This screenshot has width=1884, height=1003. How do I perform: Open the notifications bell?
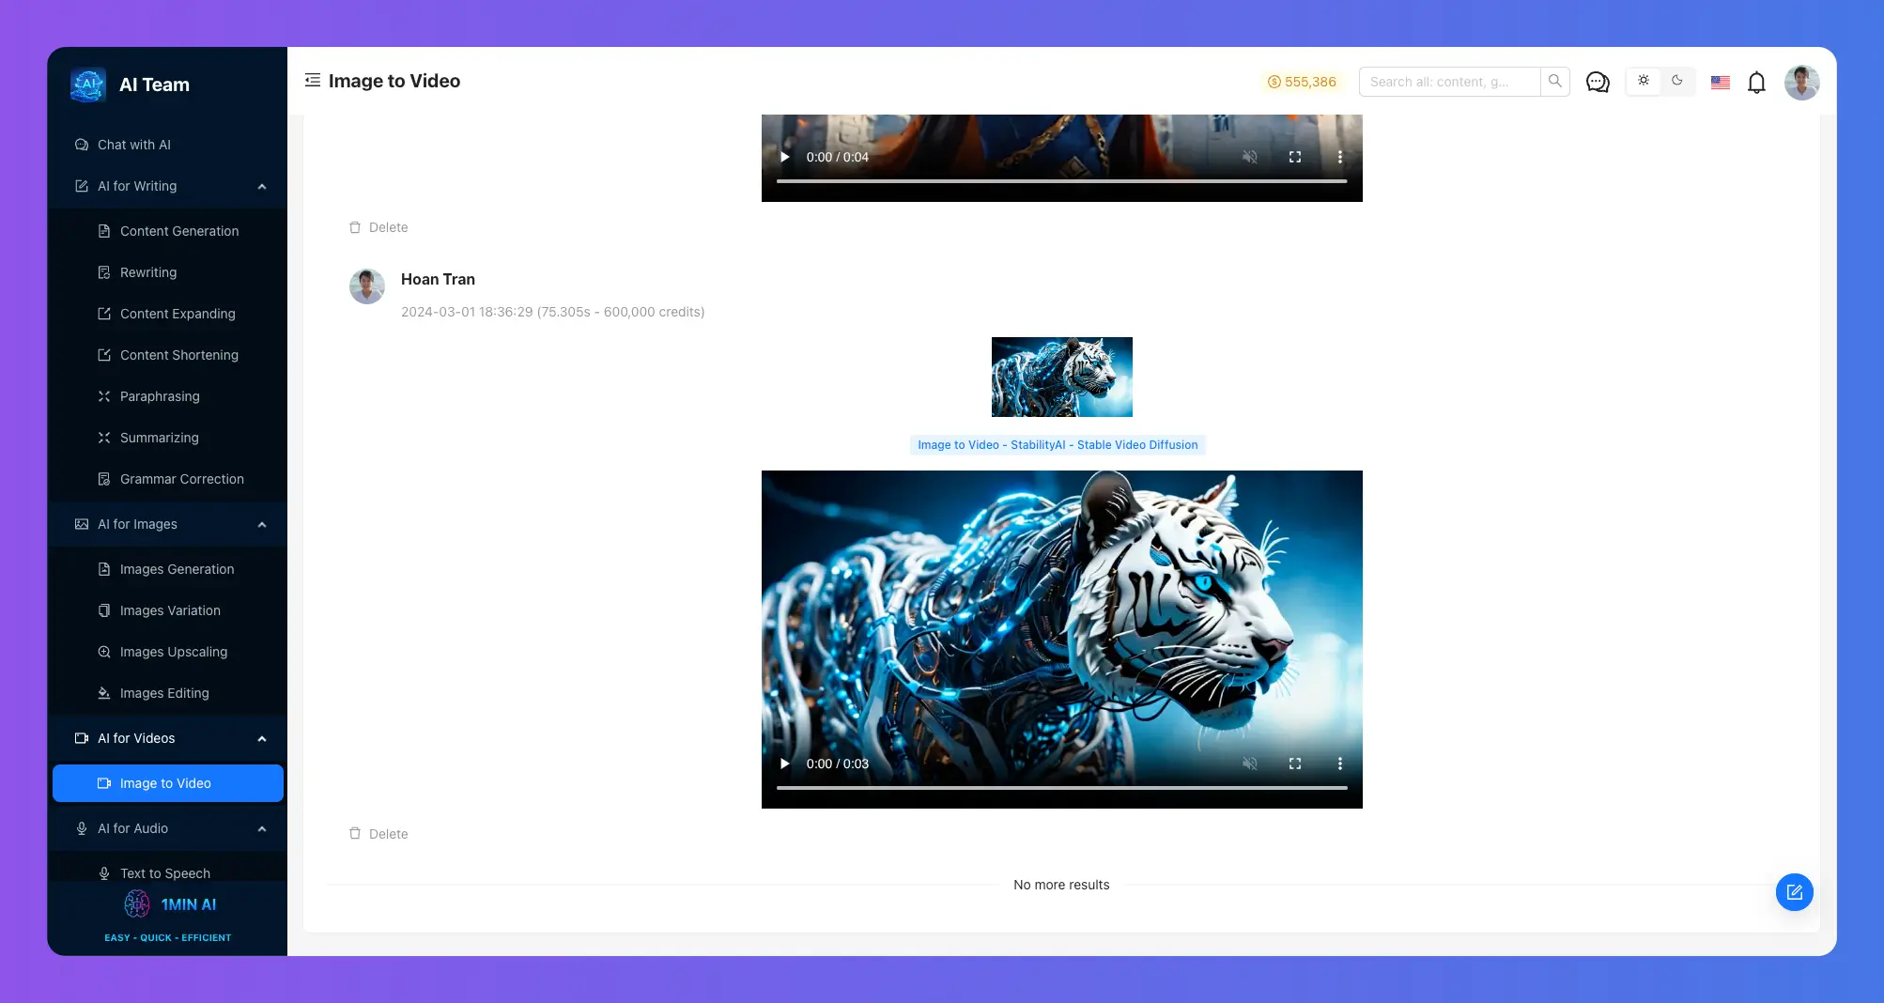click(1756, 83)
